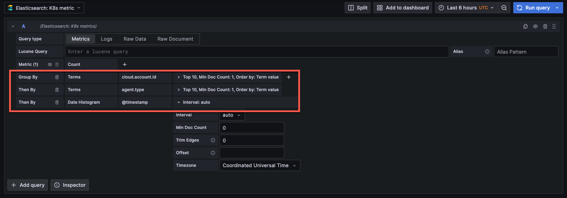The image size is (567, 198).
Task: Open the Interval auto dropdown
Action: (x=232, y=115)
